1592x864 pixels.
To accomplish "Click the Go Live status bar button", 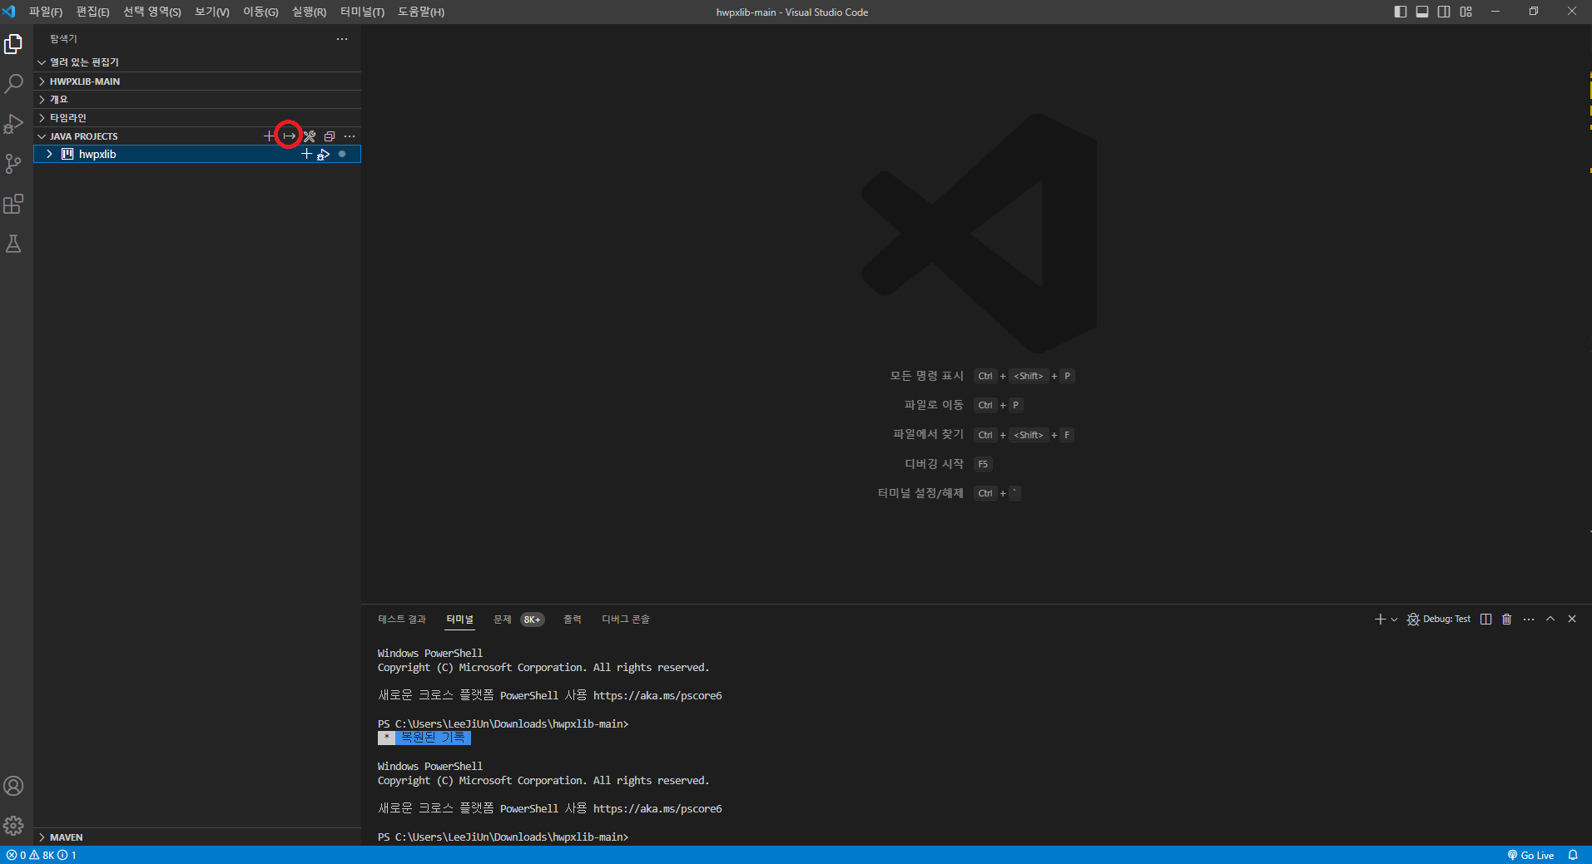I will tap(1530, 855).
